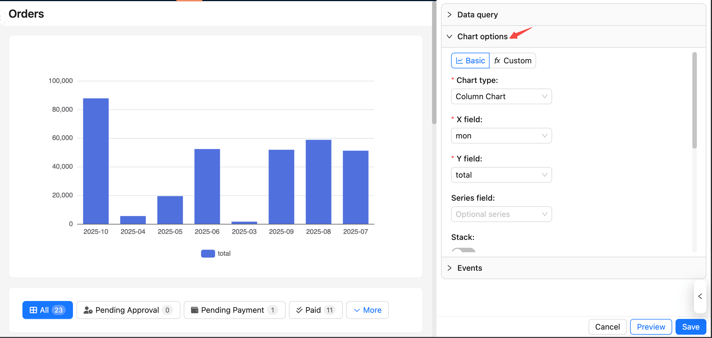The height and width of the screenshot is (338, 712).
Task: Click the Pending Approval user icon
Action: coord(88,310)
